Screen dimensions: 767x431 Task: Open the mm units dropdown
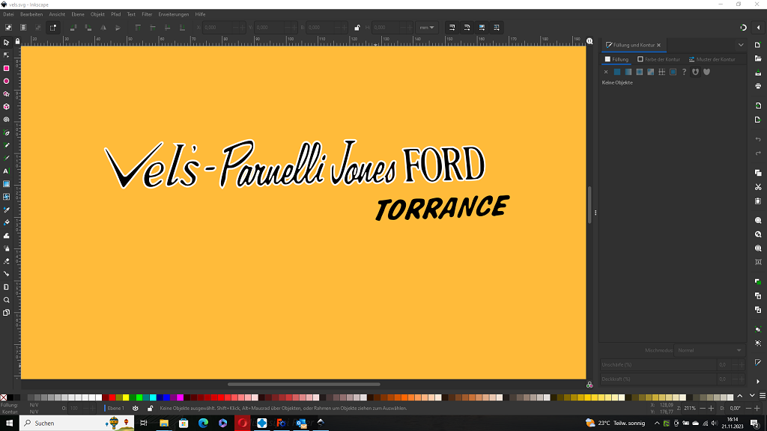point(427,28)
